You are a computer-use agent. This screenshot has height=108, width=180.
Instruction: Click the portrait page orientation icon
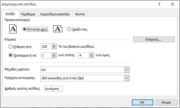[x=13, y=29]
